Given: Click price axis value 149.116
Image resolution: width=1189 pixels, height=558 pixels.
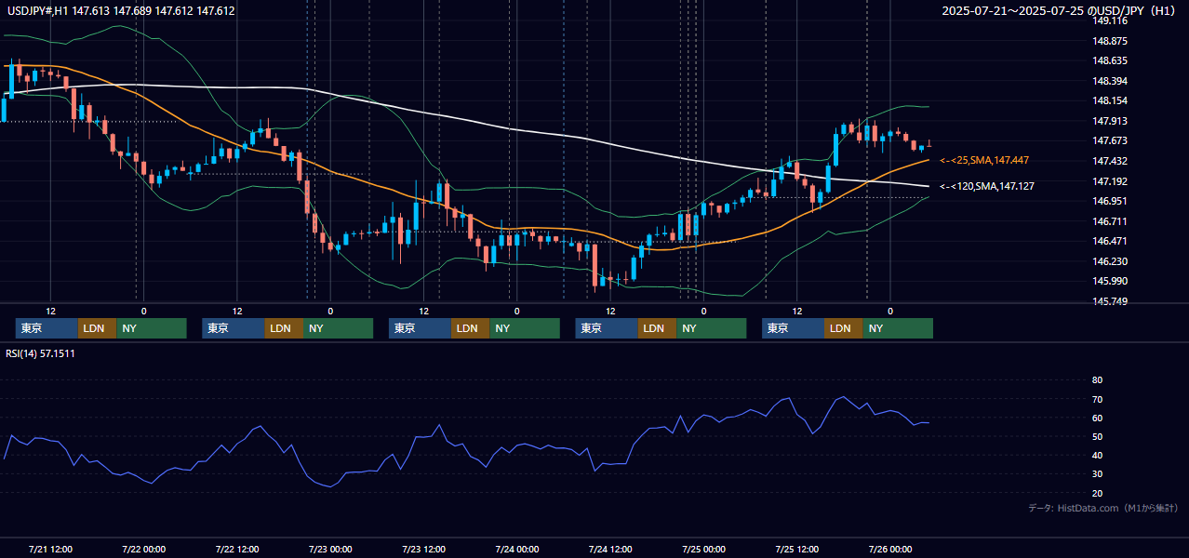Looking at the screenshot, I should 1111,20.
